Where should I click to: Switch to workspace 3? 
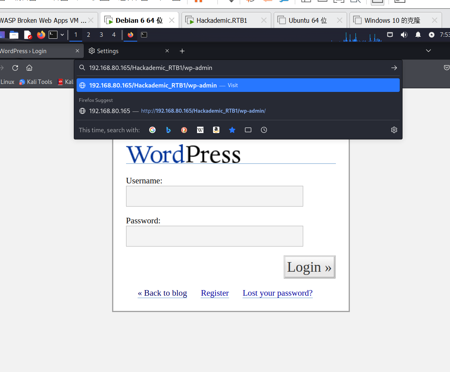click(101, 35)
